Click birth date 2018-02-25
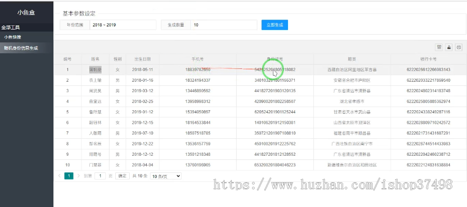This screenshot has width=467, height=207. coord(142,101)
